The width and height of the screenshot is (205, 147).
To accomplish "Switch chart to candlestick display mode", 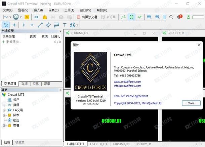I will pos(131,17).
